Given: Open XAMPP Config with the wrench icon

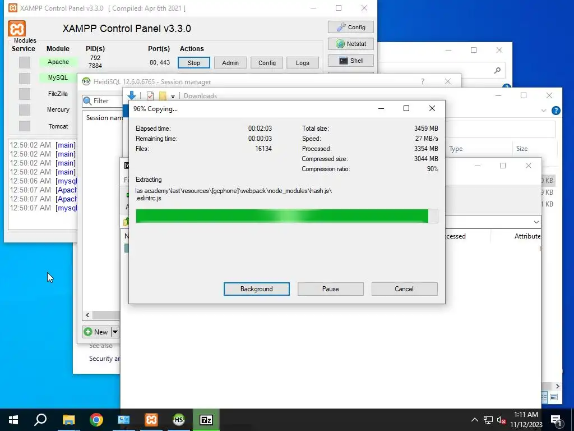Looking at the screenshot, I should 351,27.
